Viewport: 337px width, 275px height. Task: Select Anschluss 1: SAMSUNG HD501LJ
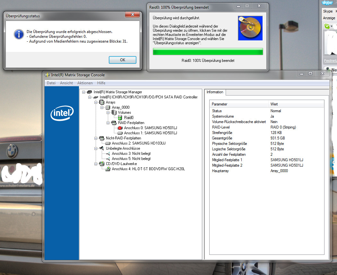click(x=151, y=133)
